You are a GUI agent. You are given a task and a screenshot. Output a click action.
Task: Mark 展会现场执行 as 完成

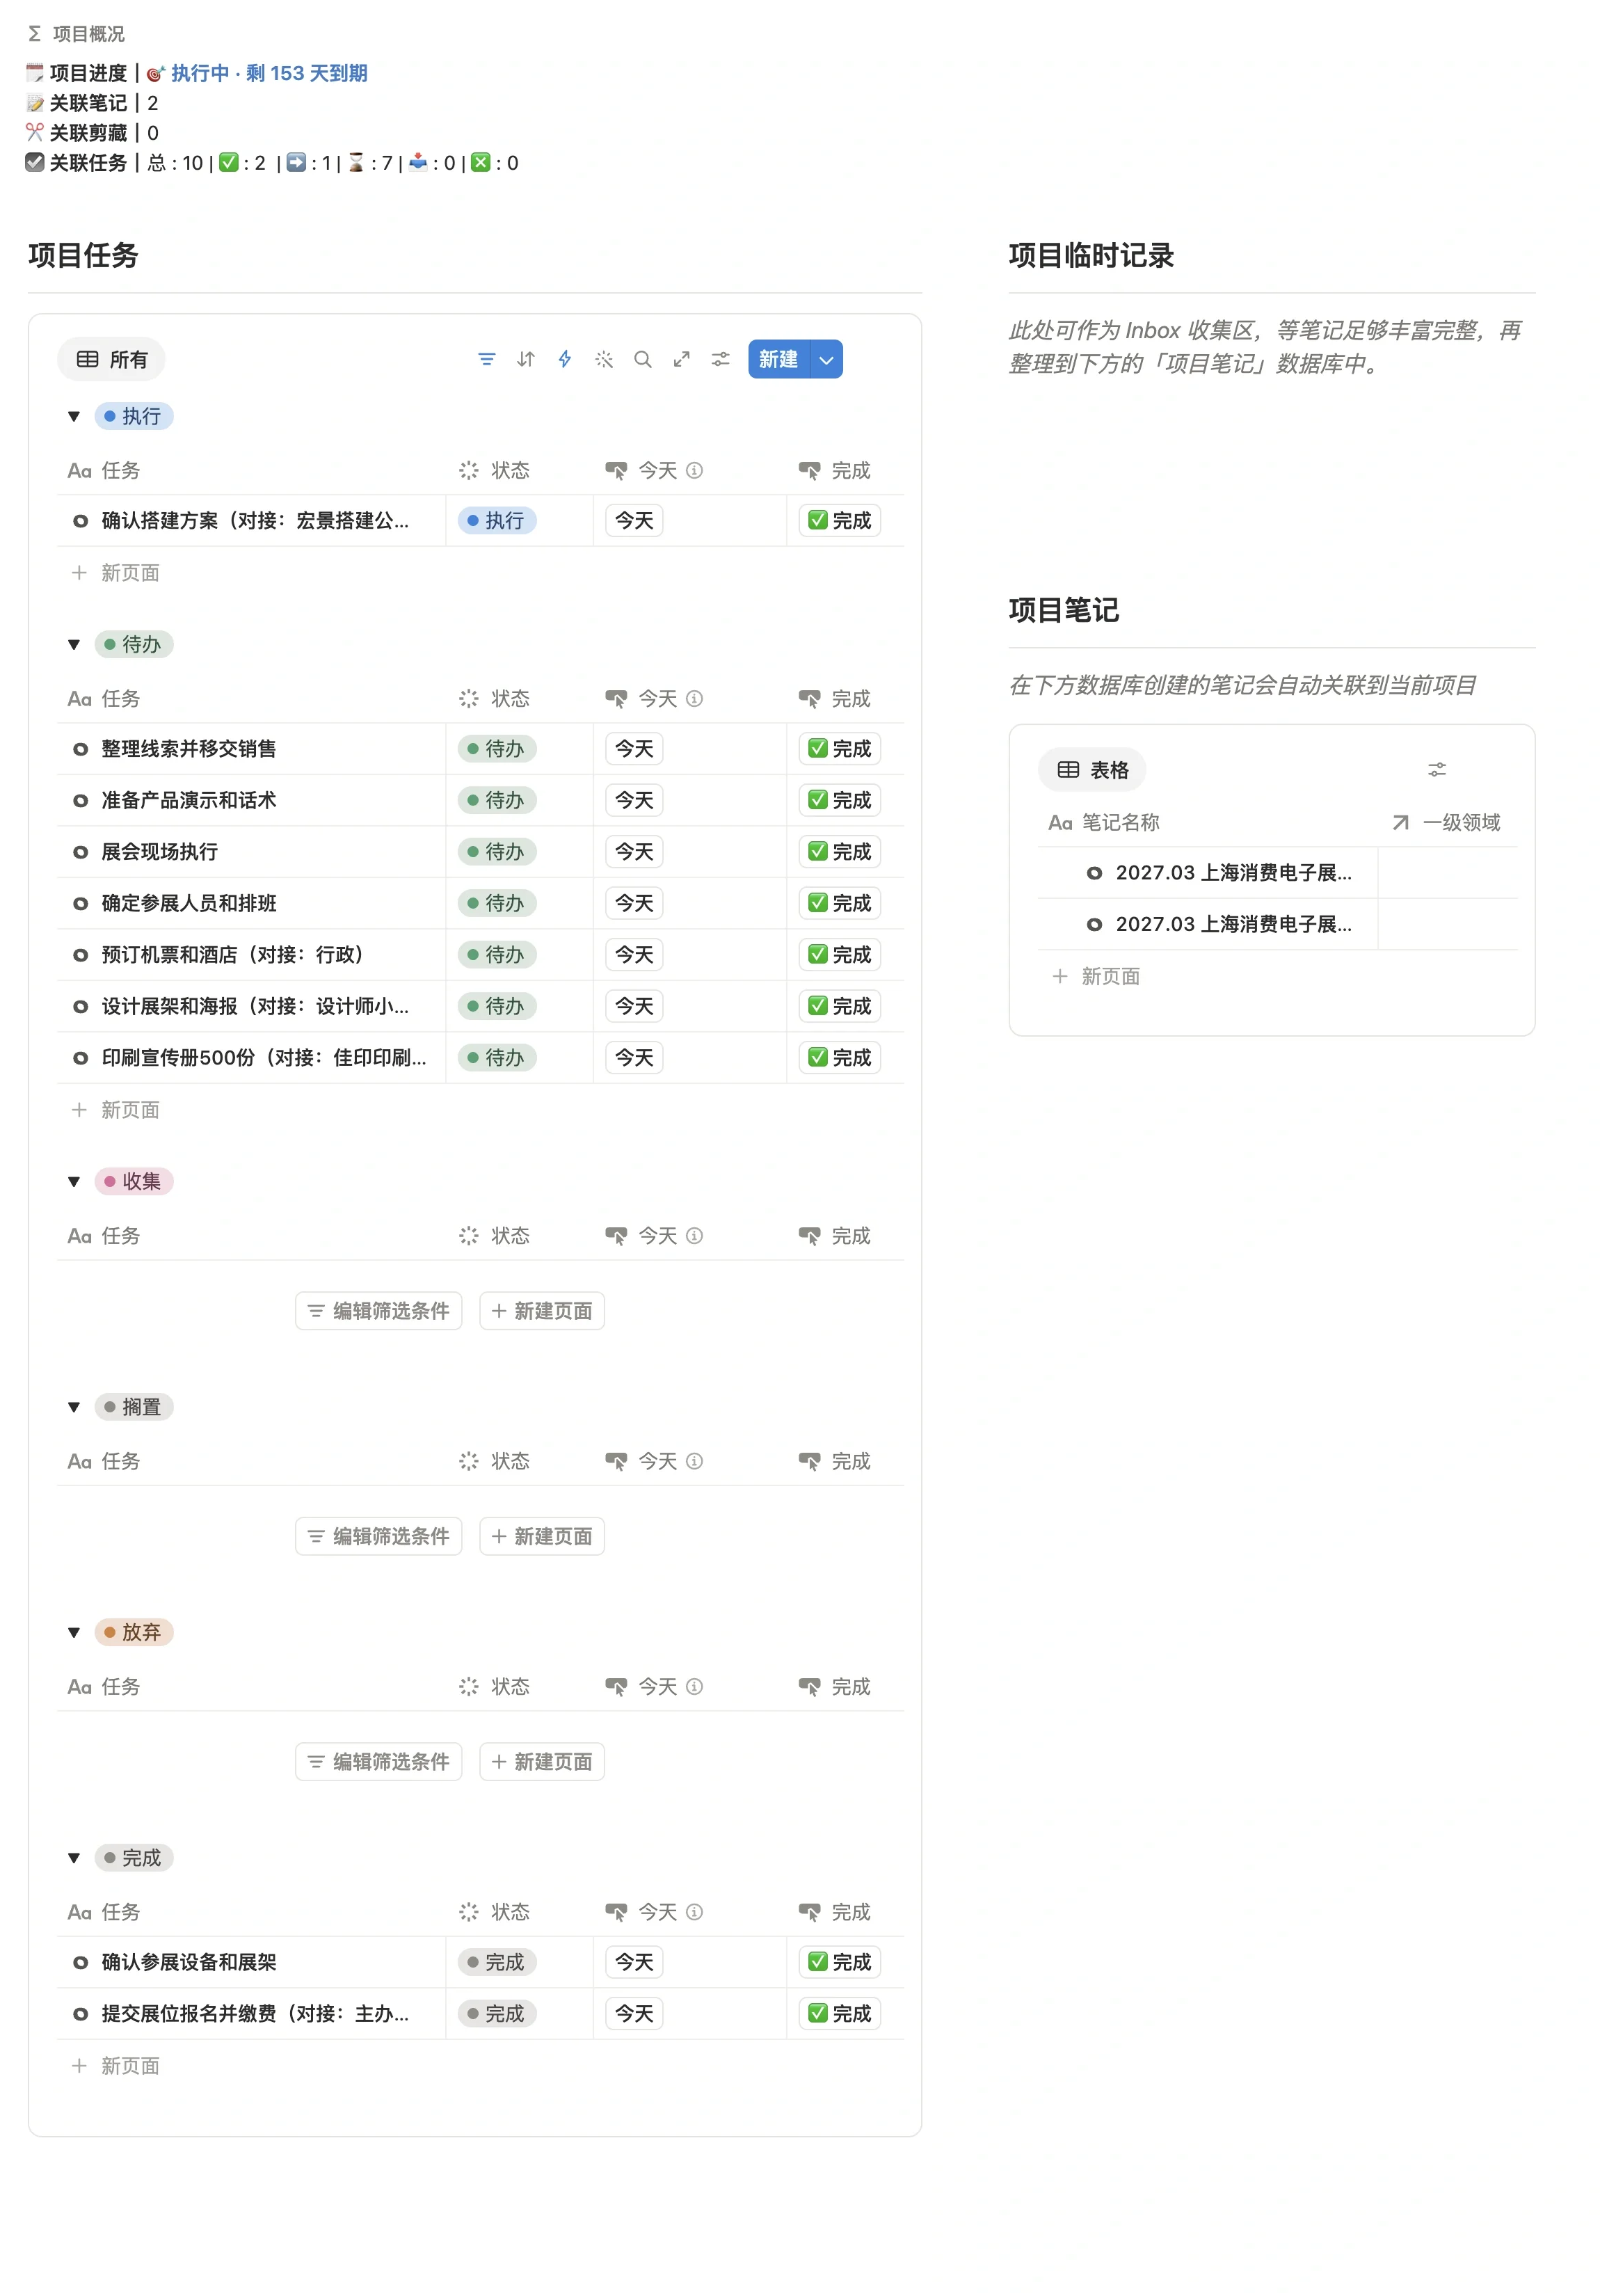coord(840,852)
